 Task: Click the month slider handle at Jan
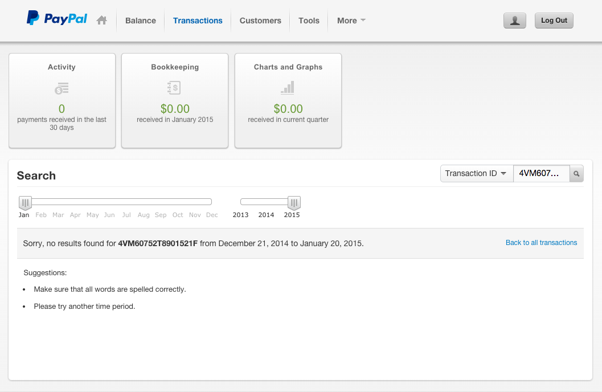25,202
